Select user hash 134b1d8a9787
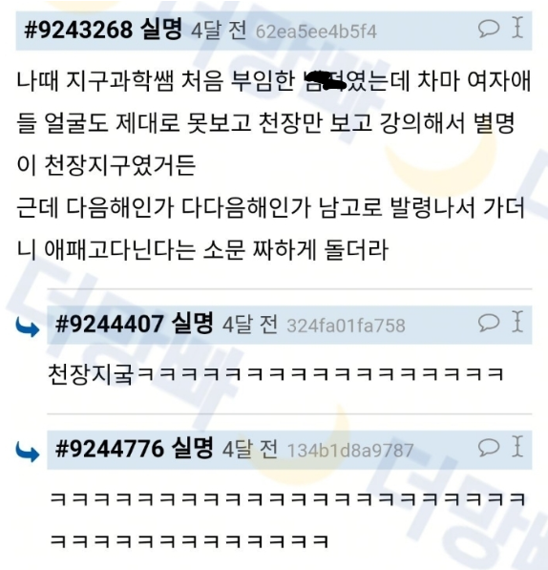 (350, 451)
